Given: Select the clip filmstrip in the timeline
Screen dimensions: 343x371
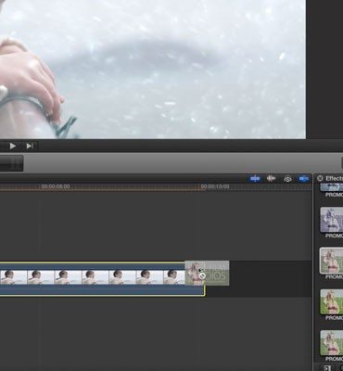Looking at the screenshot, I should click(93, 277).
